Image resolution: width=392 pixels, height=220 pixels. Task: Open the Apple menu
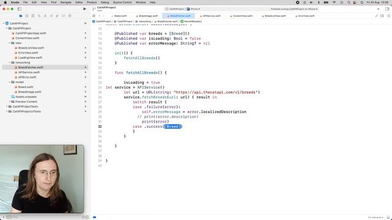(x=6, y=2)
